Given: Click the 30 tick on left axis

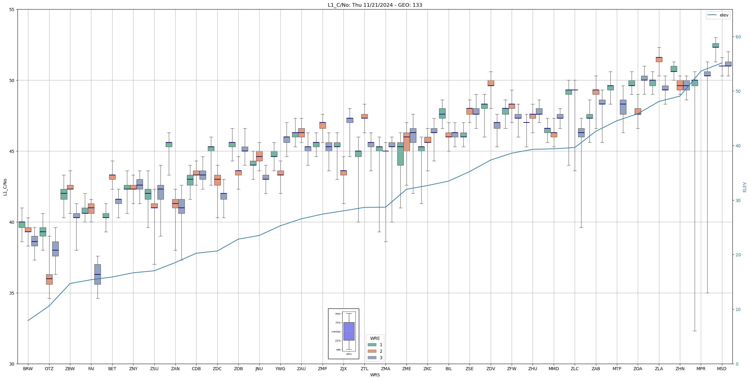Looking at the screenshot, I should point(12,364).
